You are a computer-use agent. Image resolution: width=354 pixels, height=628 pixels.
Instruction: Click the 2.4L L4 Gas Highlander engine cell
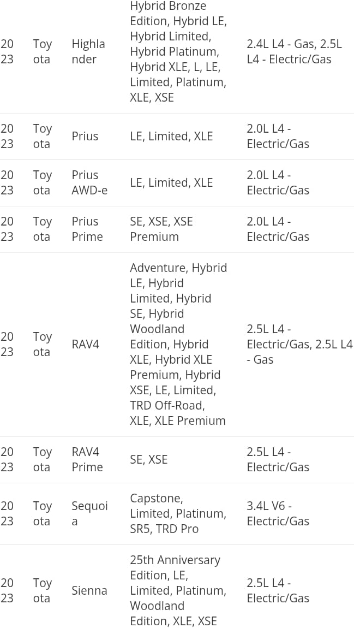[x=294, y=51]
